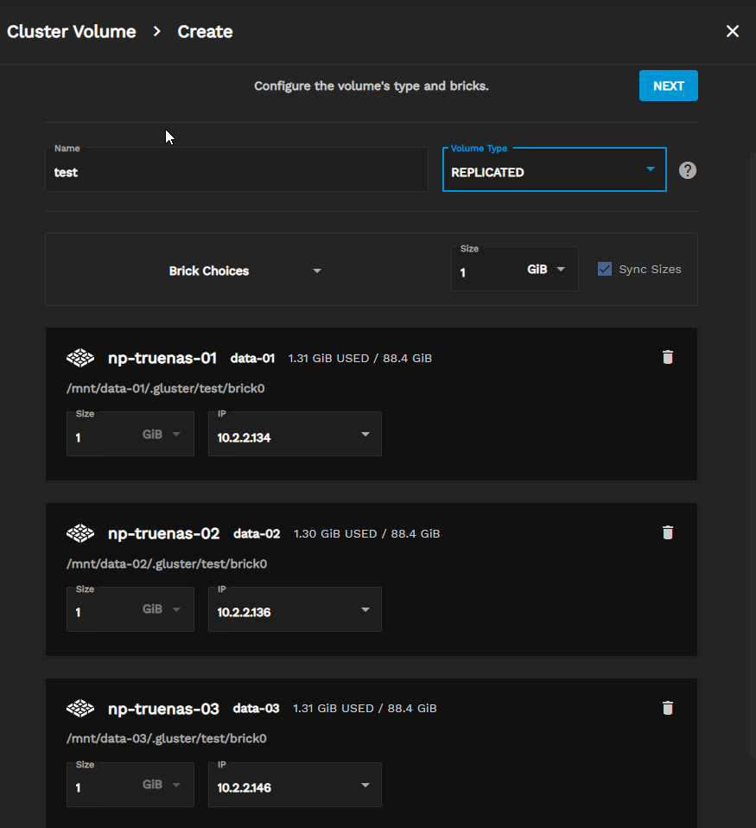This screenshot has width=756, height=828.
Task: Change the IP selection from 10.2.2.136
Action: click(x=295, y=611)
